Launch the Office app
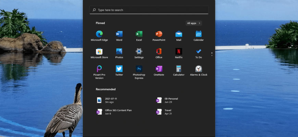 click(159, 53)
